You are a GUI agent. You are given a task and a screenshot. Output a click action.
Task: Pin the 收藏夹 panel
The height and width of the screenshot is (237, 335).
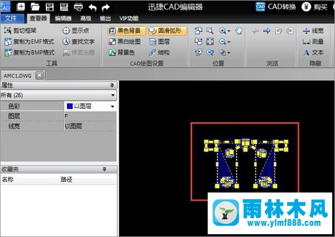(x=104, y=169)
